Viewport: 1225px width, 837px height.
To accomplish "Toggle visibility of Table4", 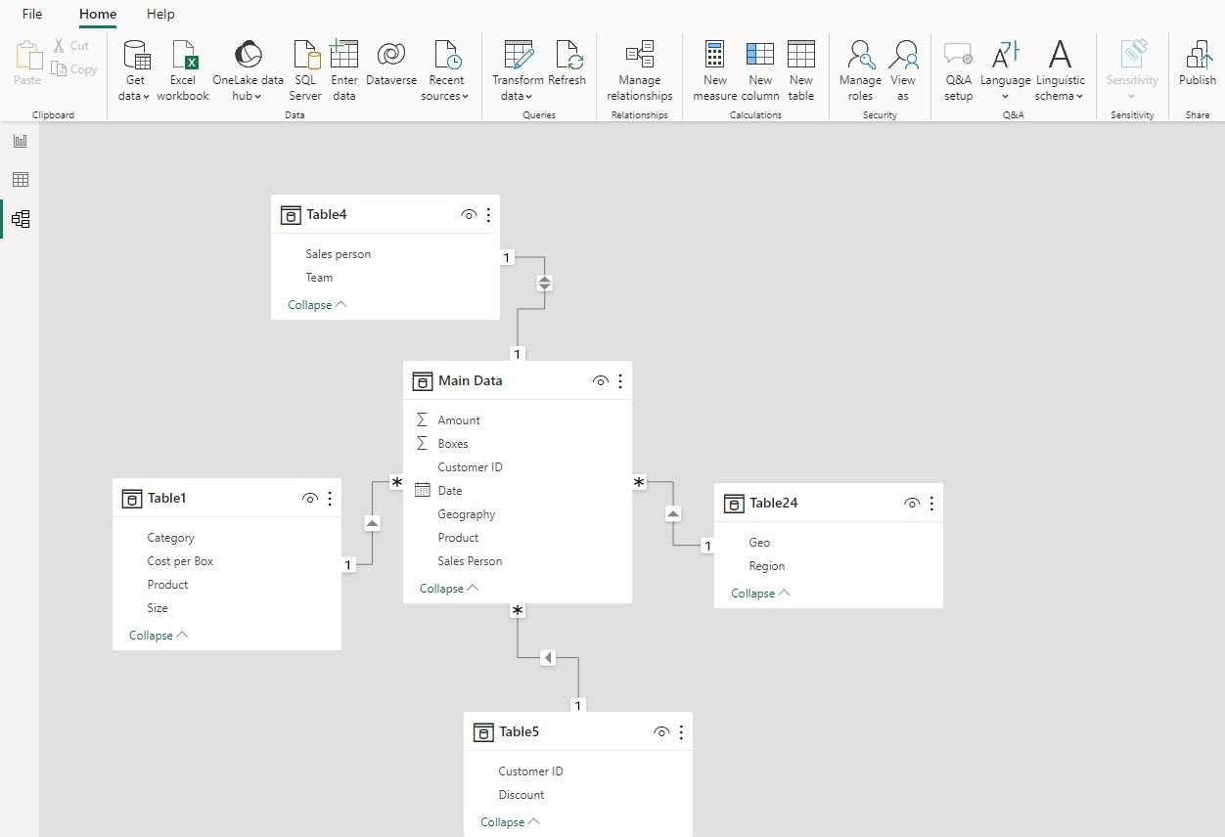I will 469,214.
